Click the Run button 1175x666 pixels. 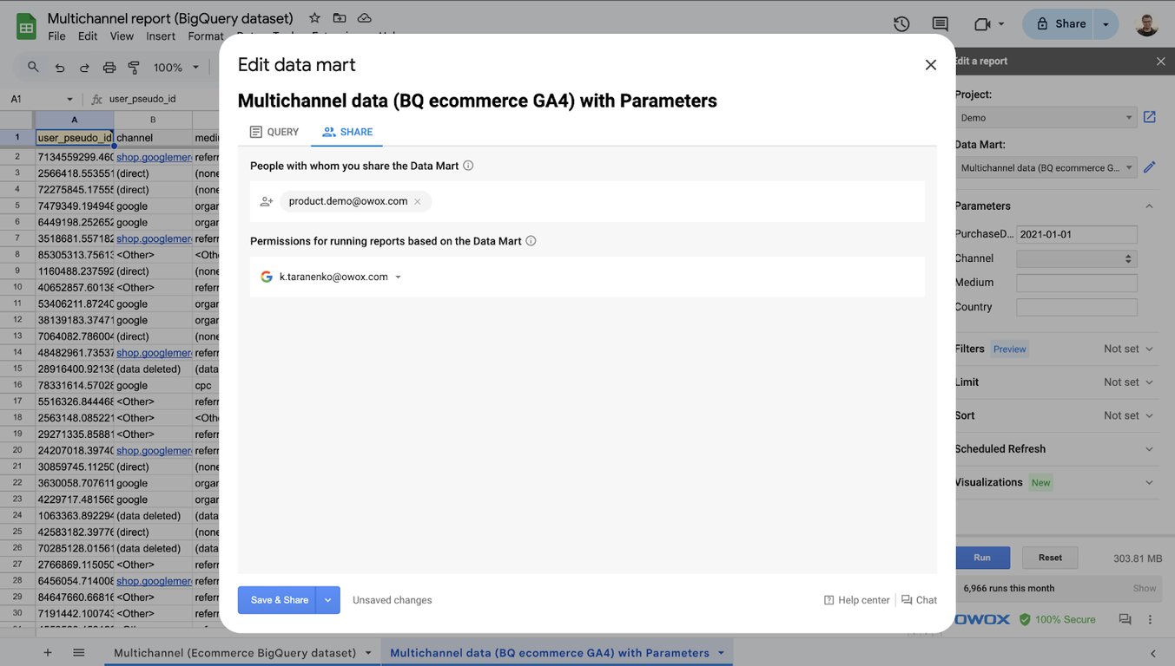pyautogui.click(x=982, y=558)
